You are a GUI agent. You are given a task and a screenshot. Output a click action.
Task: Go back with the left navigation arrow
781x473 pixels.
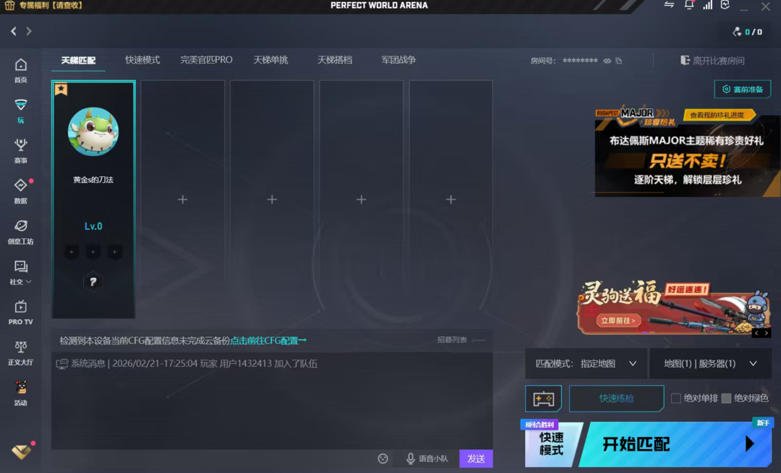pyautogui.click(x=14, y=31)
